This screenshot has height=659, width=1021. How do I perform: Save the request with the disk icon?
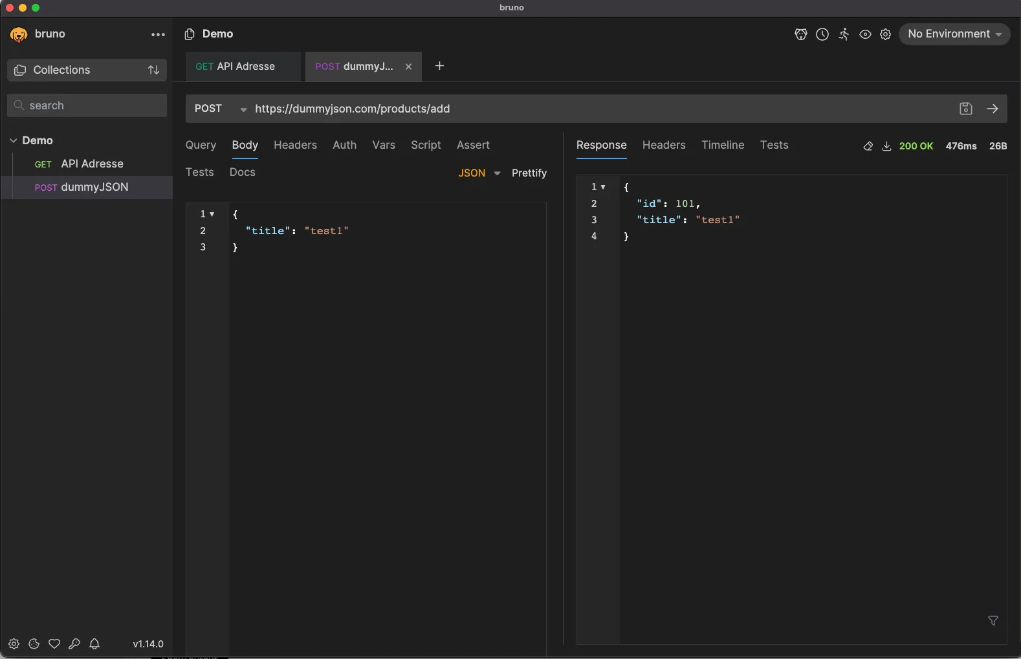click(966, 109)
